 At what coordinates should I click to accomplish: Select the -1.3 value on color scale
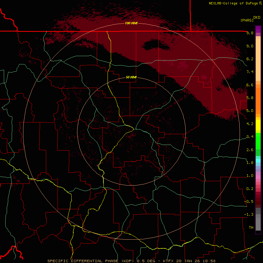[249, 214]
